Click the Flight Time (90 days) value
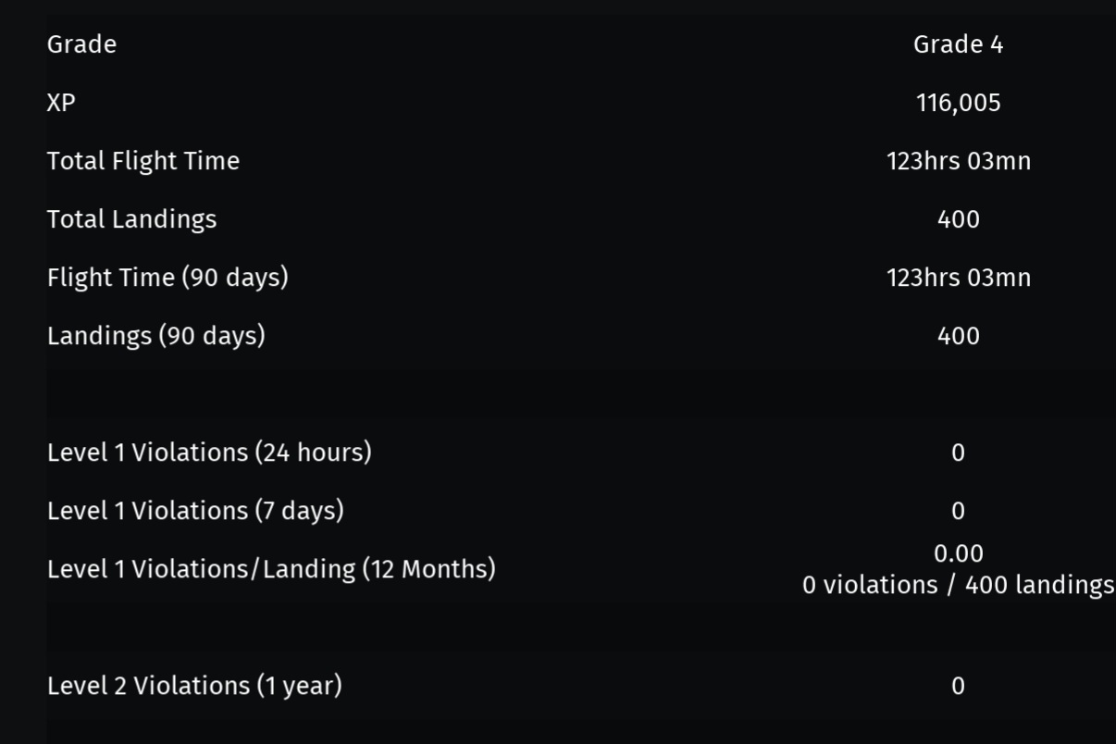 click(958, 278)
